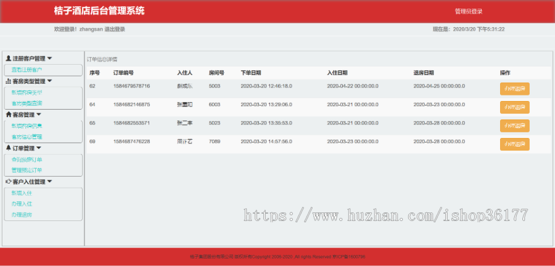Click the 客房管理 section header text

tap(23, 115)
